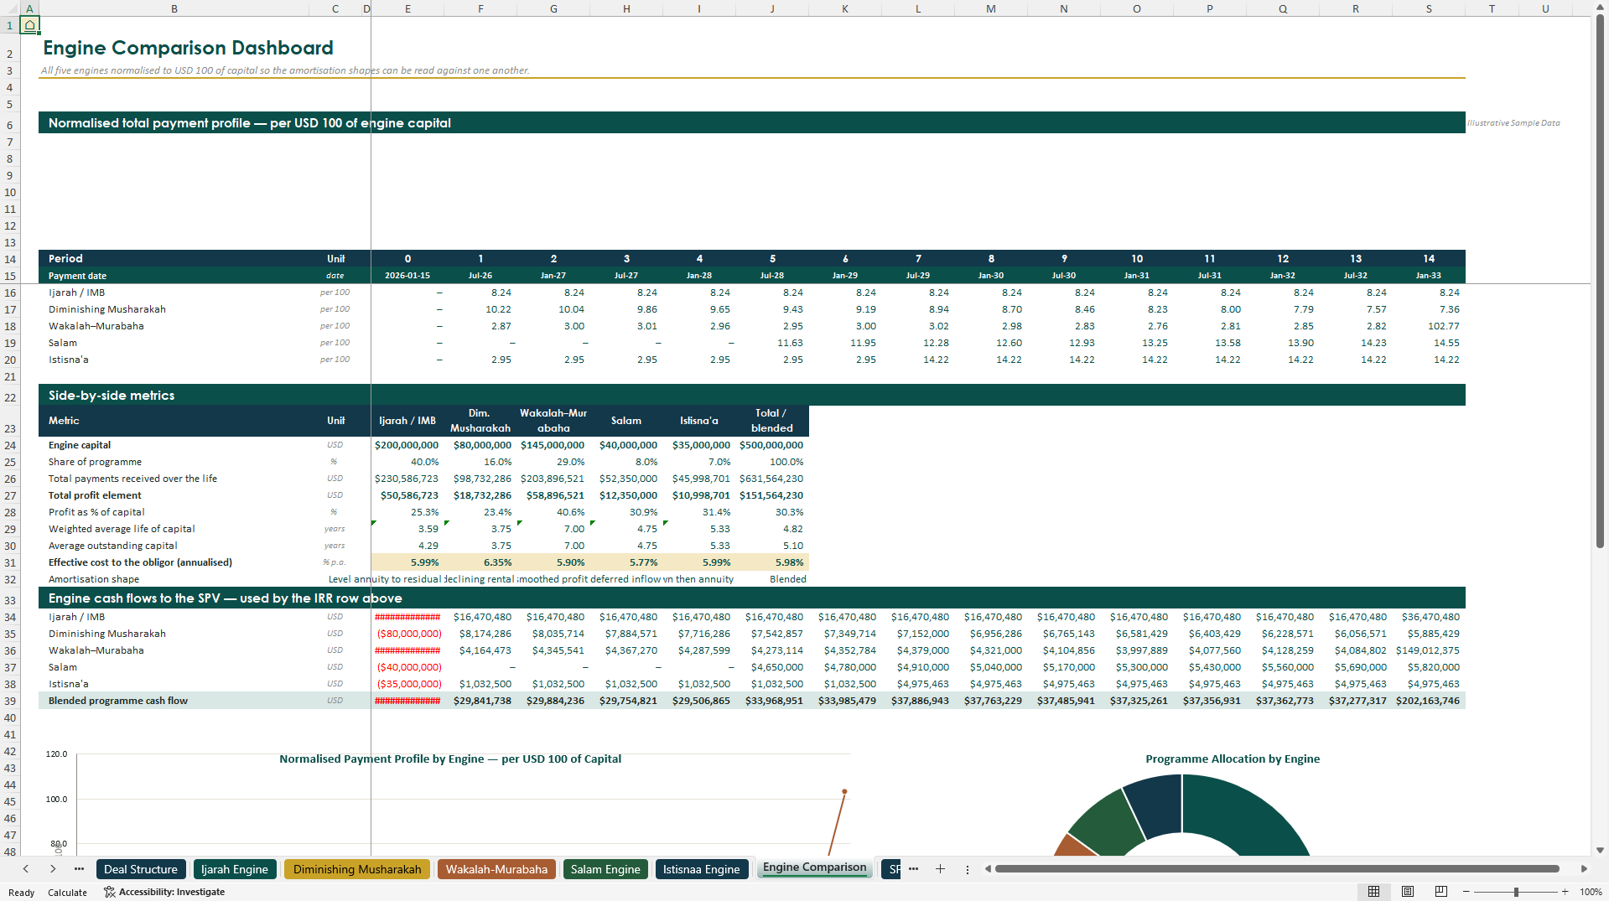Move the zoom slider handle
The image size is (1609, 901).
tap(1516, 892)
